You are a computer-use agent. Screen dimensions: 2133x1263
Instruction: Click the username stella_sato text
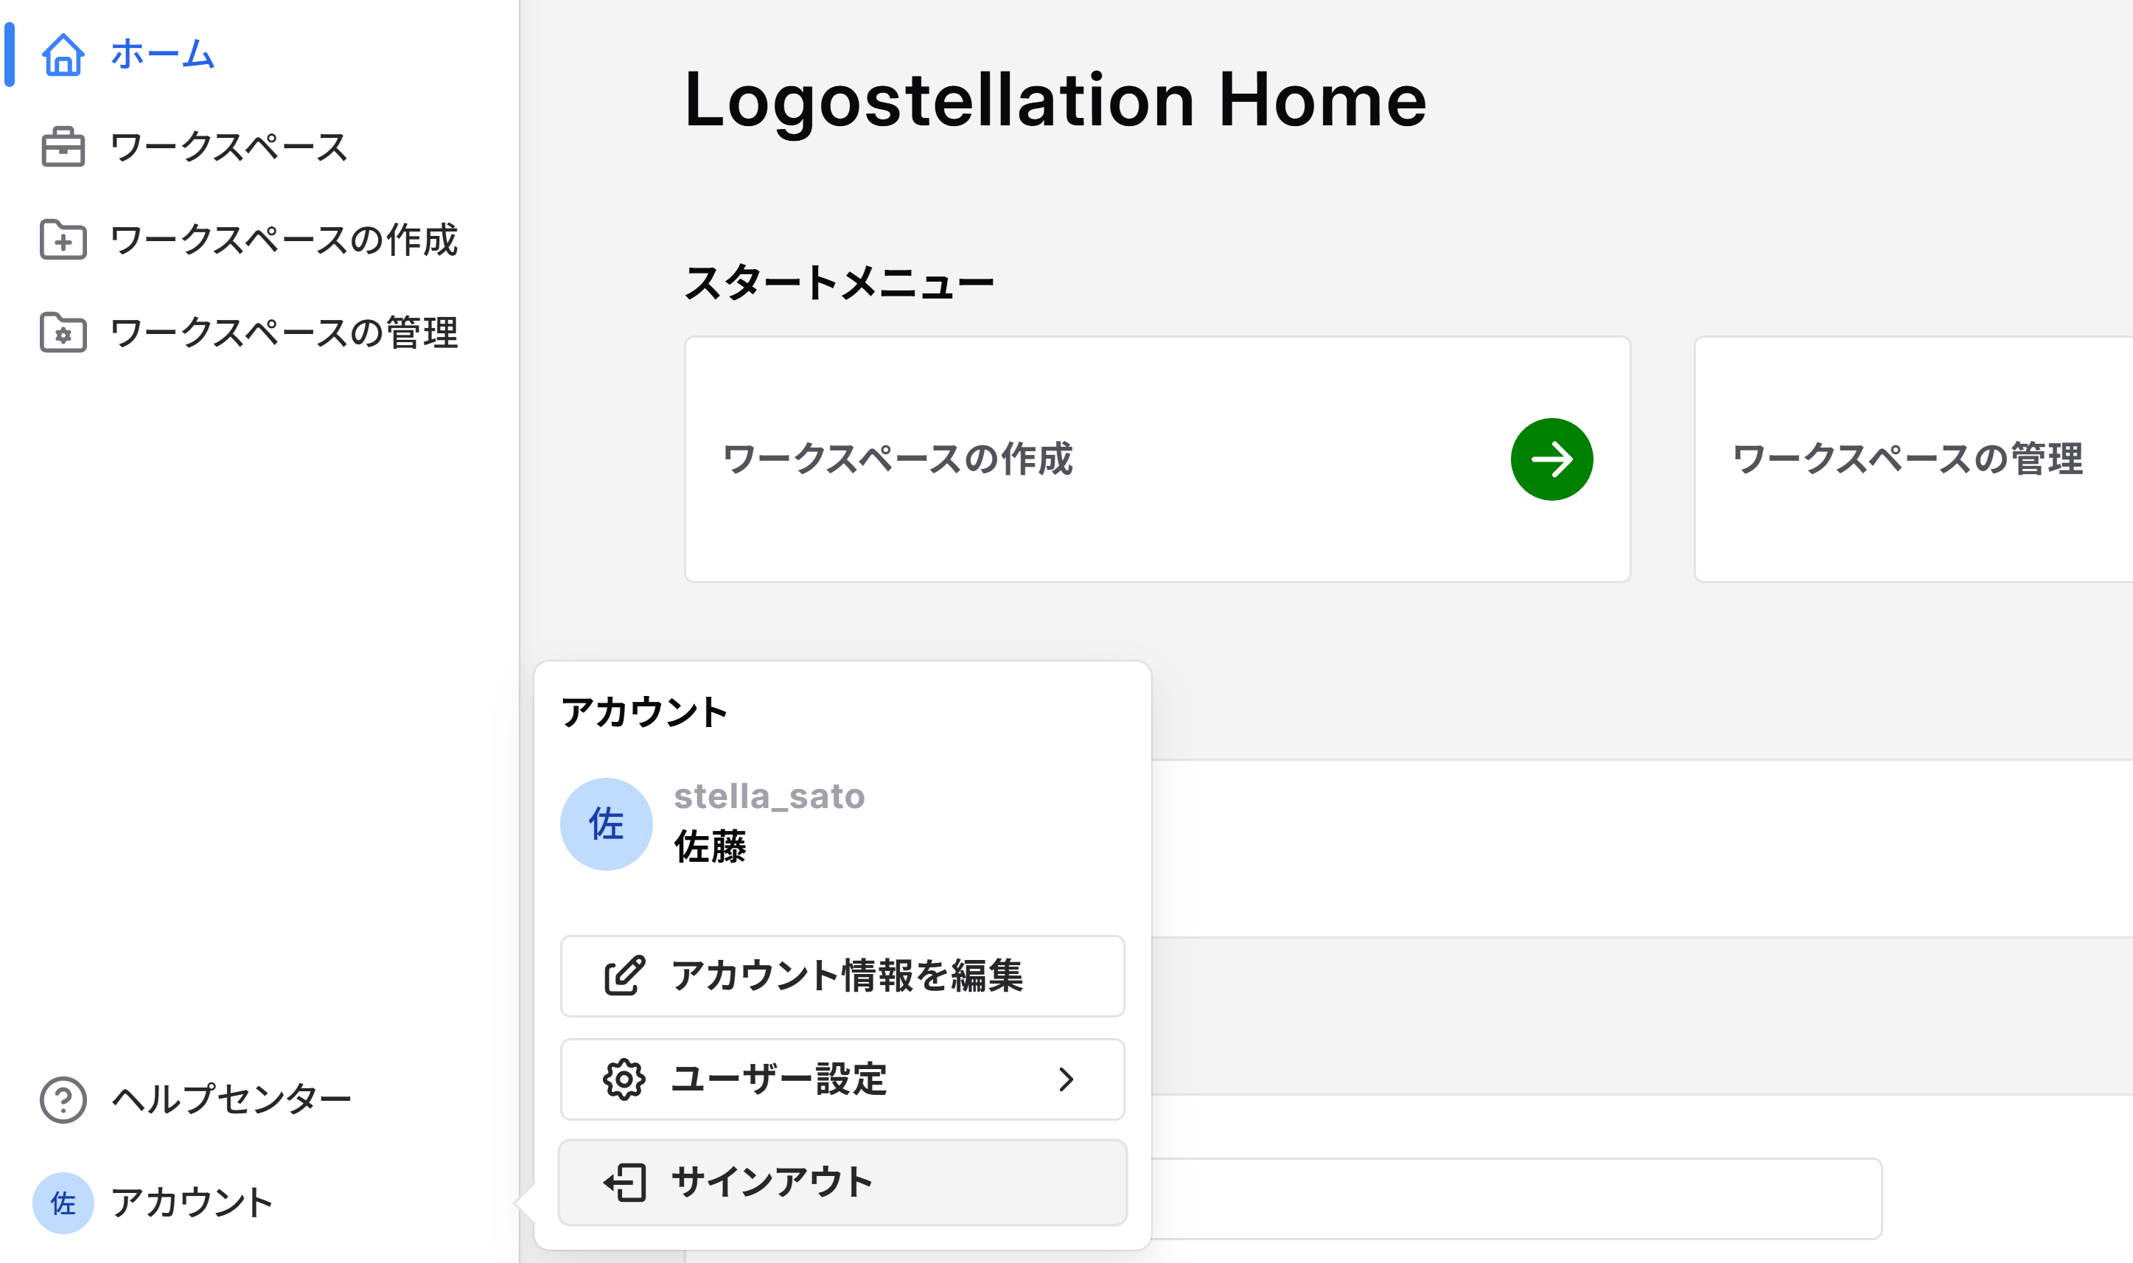771,796
